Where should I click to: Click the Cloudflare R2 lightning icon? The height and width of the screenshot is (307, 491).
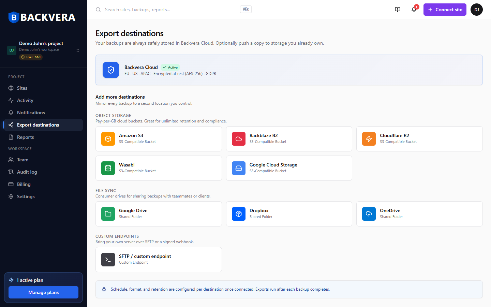tap(369, 139)
